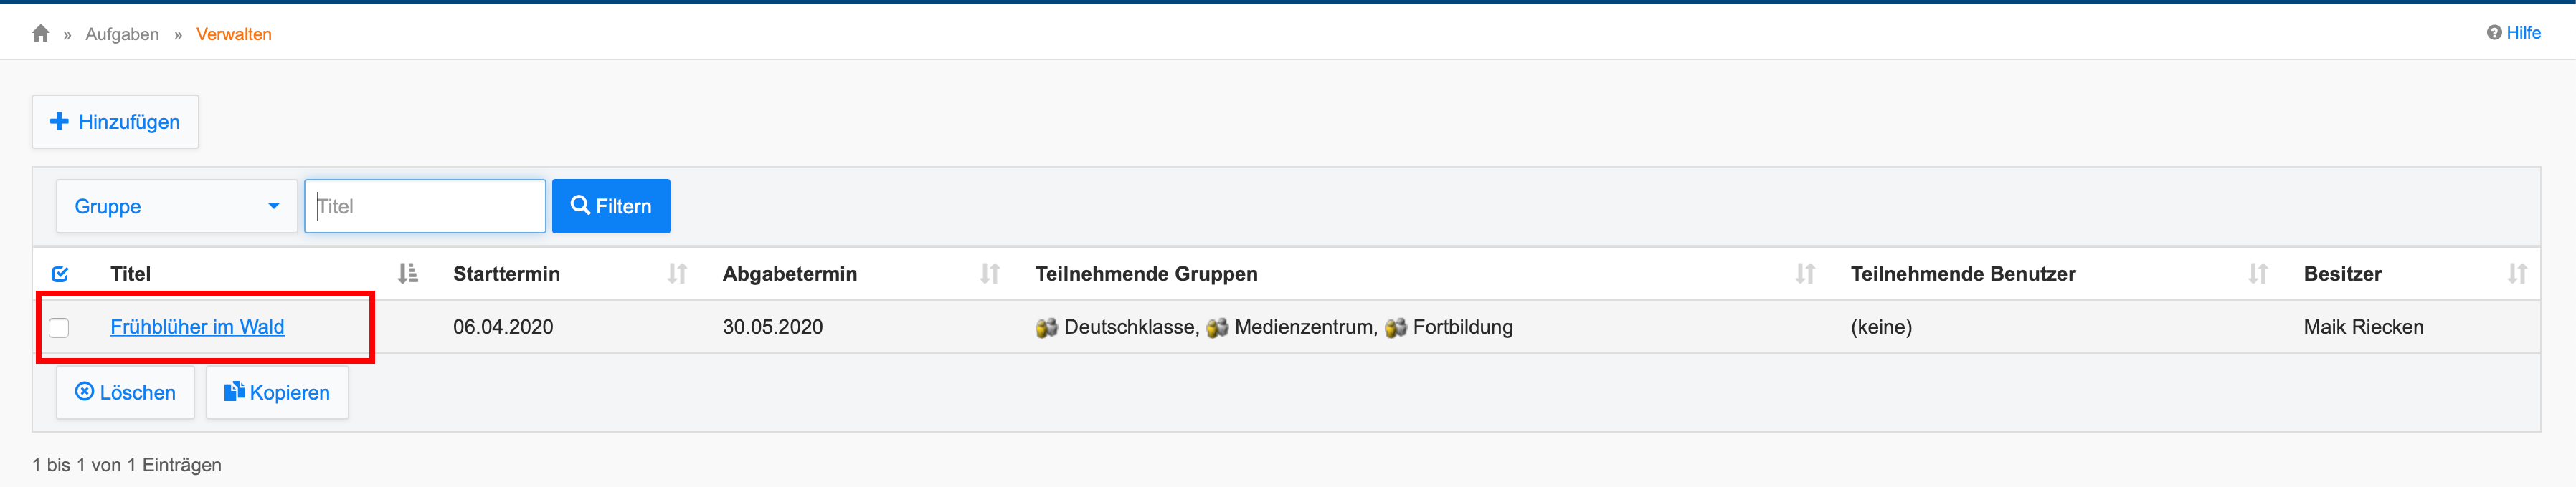Sort by Teilnehmende Gruppen sort icon
The height and width of the screenshot is (487, 2576).
point(1804,274)
